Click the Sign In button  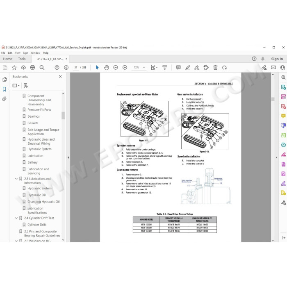(277, 59)
